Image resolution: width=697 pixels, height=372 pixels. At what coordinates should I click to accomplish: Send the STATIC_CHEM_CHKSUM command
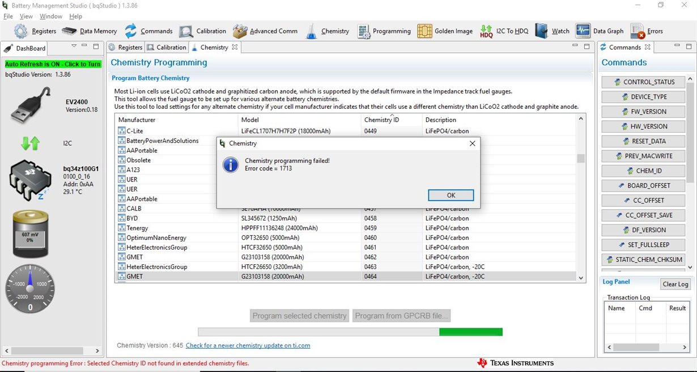(643, 259)
